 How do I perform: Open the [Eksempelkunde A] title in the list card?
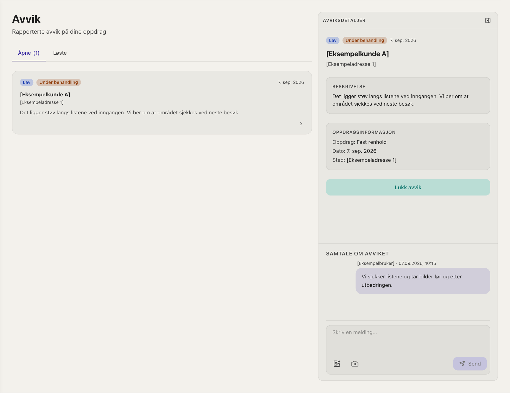(x=45, y=95)
